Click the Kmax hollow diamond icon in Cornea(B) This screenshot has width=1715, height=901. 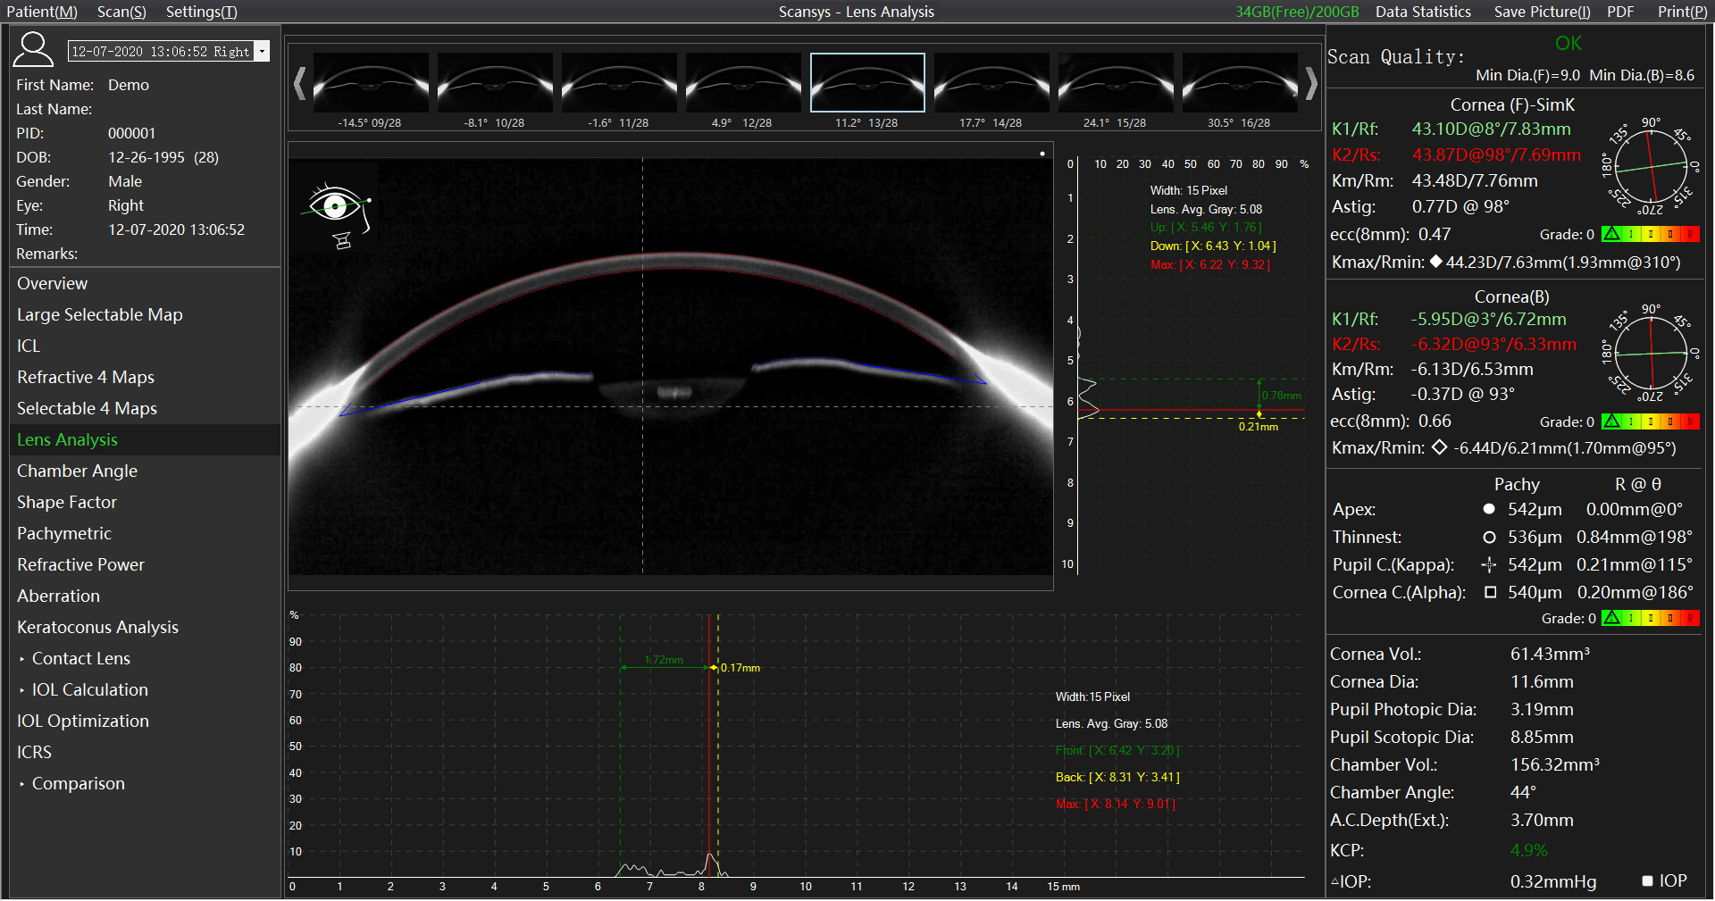(x=1439, y=447)
